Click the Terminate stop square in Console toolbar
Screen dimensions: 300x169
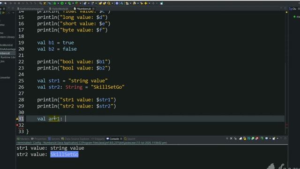[227, 138]
